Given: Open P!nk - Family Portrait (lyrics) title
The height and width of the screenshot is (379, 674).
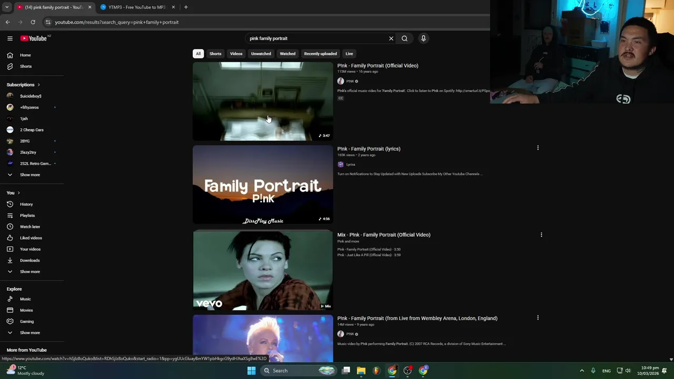Looking at the screenshot, I should tap(369, 149).
